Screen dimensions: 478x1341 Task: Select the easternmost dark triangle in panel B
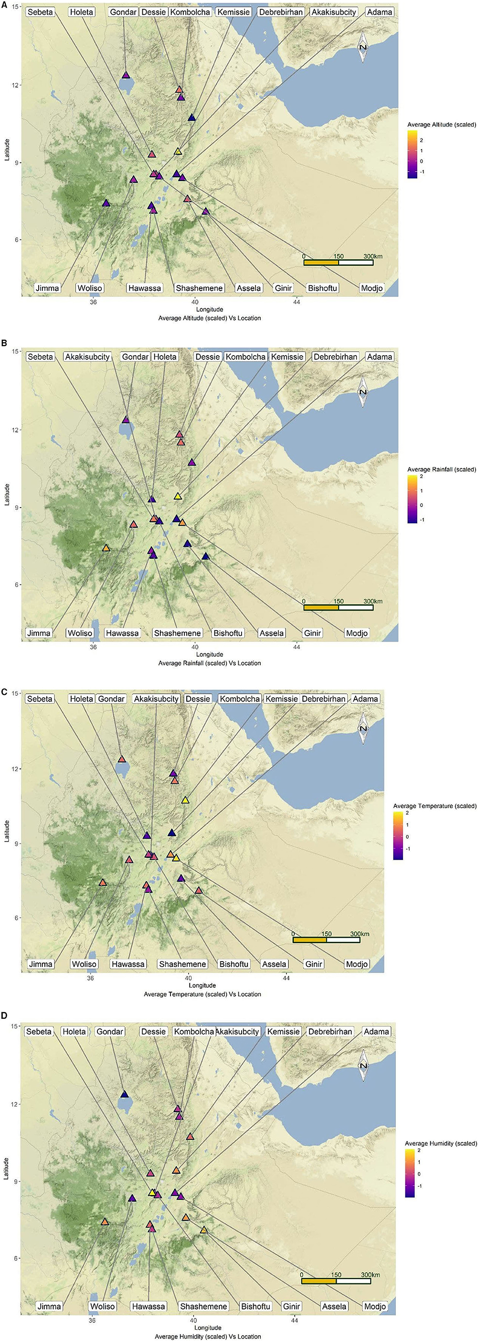pos(205,556)
